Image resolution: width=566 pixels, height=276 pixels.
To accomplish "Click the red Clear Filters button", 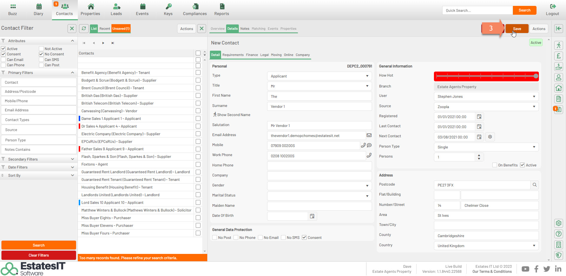I will pos(39,255).
